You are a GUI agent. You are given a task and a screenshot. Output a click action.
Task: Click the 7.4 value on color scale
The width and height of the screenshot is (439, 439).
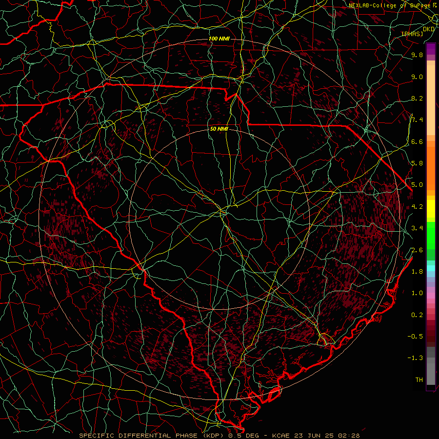click(417, 120)
